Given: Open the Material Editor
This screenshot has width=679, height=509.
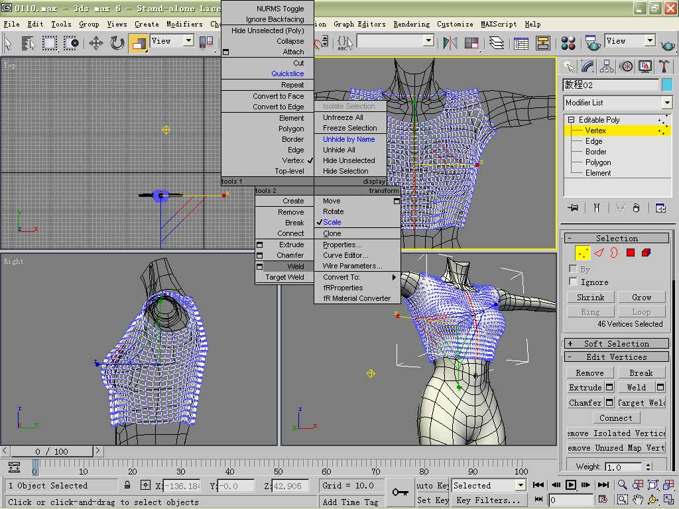Looking at the screenshot, I should 568,43.
